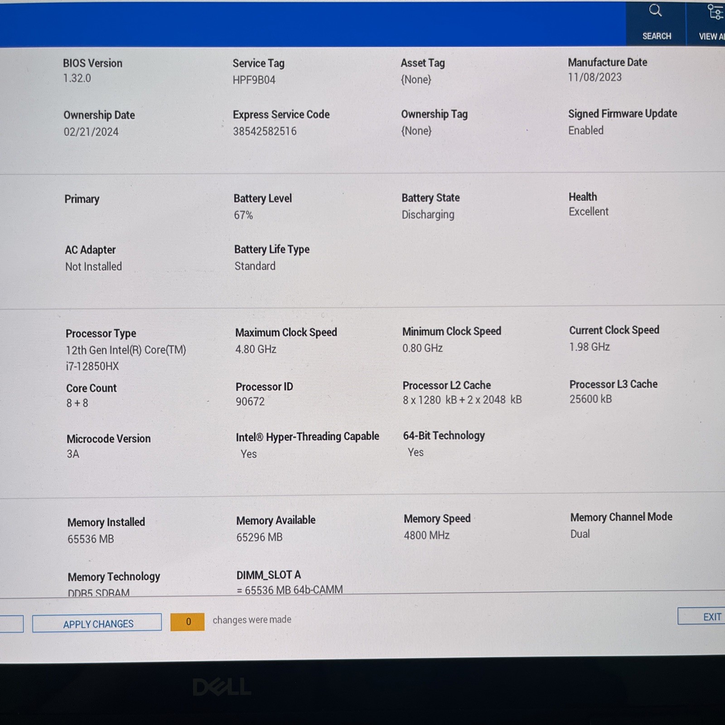The width and height of the screenshot is (725, 725).
Task: Click Hyper-Threading Capable value Yes
Action: (x=249, y=454)
